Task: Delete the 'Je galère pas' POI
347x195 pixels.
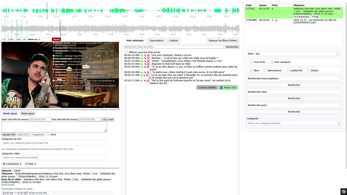Action: (148, 72)
